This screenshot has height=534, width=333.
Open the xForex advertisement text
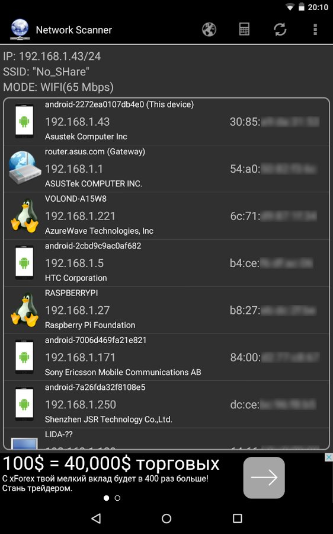click(x=111, y=473)
